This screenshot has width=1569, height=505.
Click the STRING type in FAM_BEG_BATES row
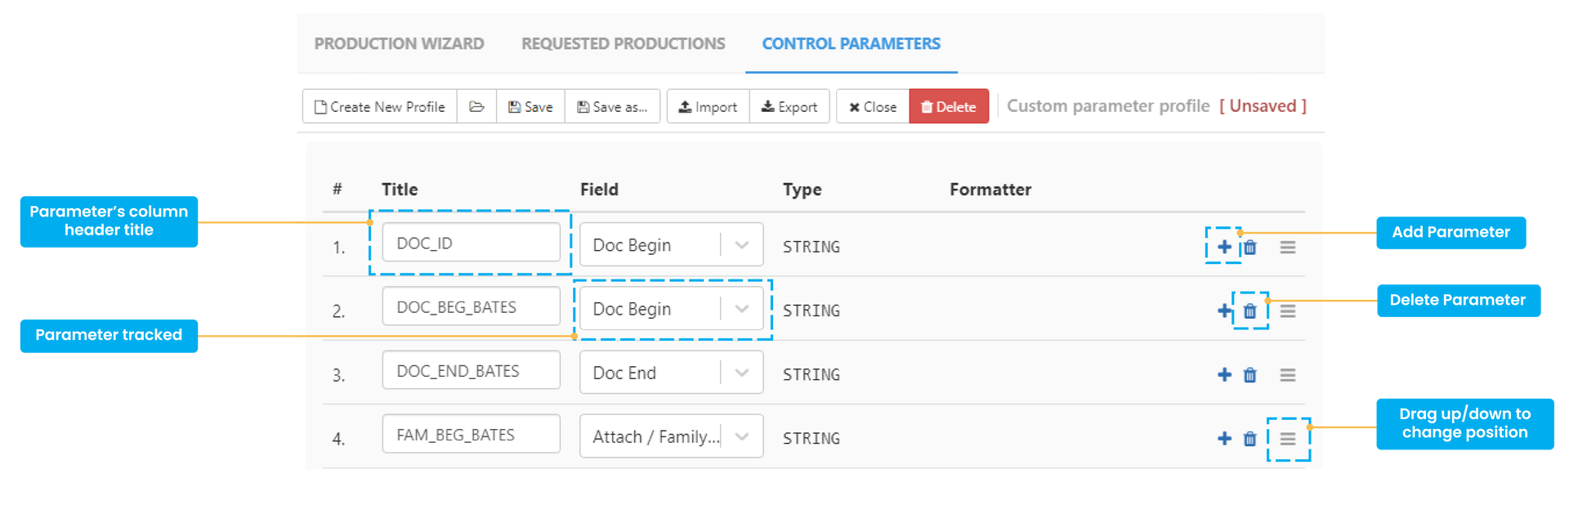click(x=811, y=438)
